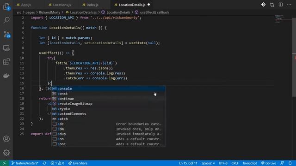Change JavaScript language mode
296x166 pixels.
(x=250, y=163)
